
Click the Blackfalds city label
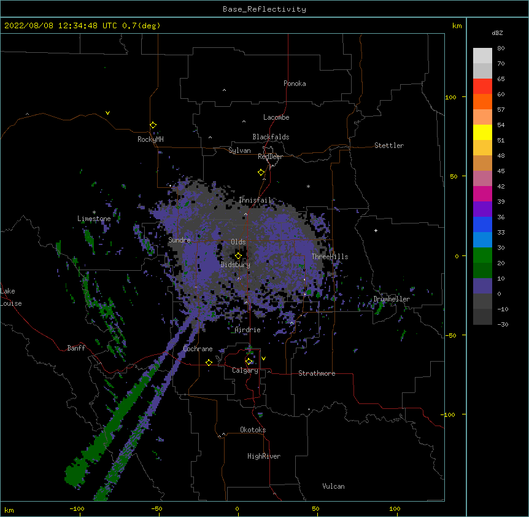(271, 137)
